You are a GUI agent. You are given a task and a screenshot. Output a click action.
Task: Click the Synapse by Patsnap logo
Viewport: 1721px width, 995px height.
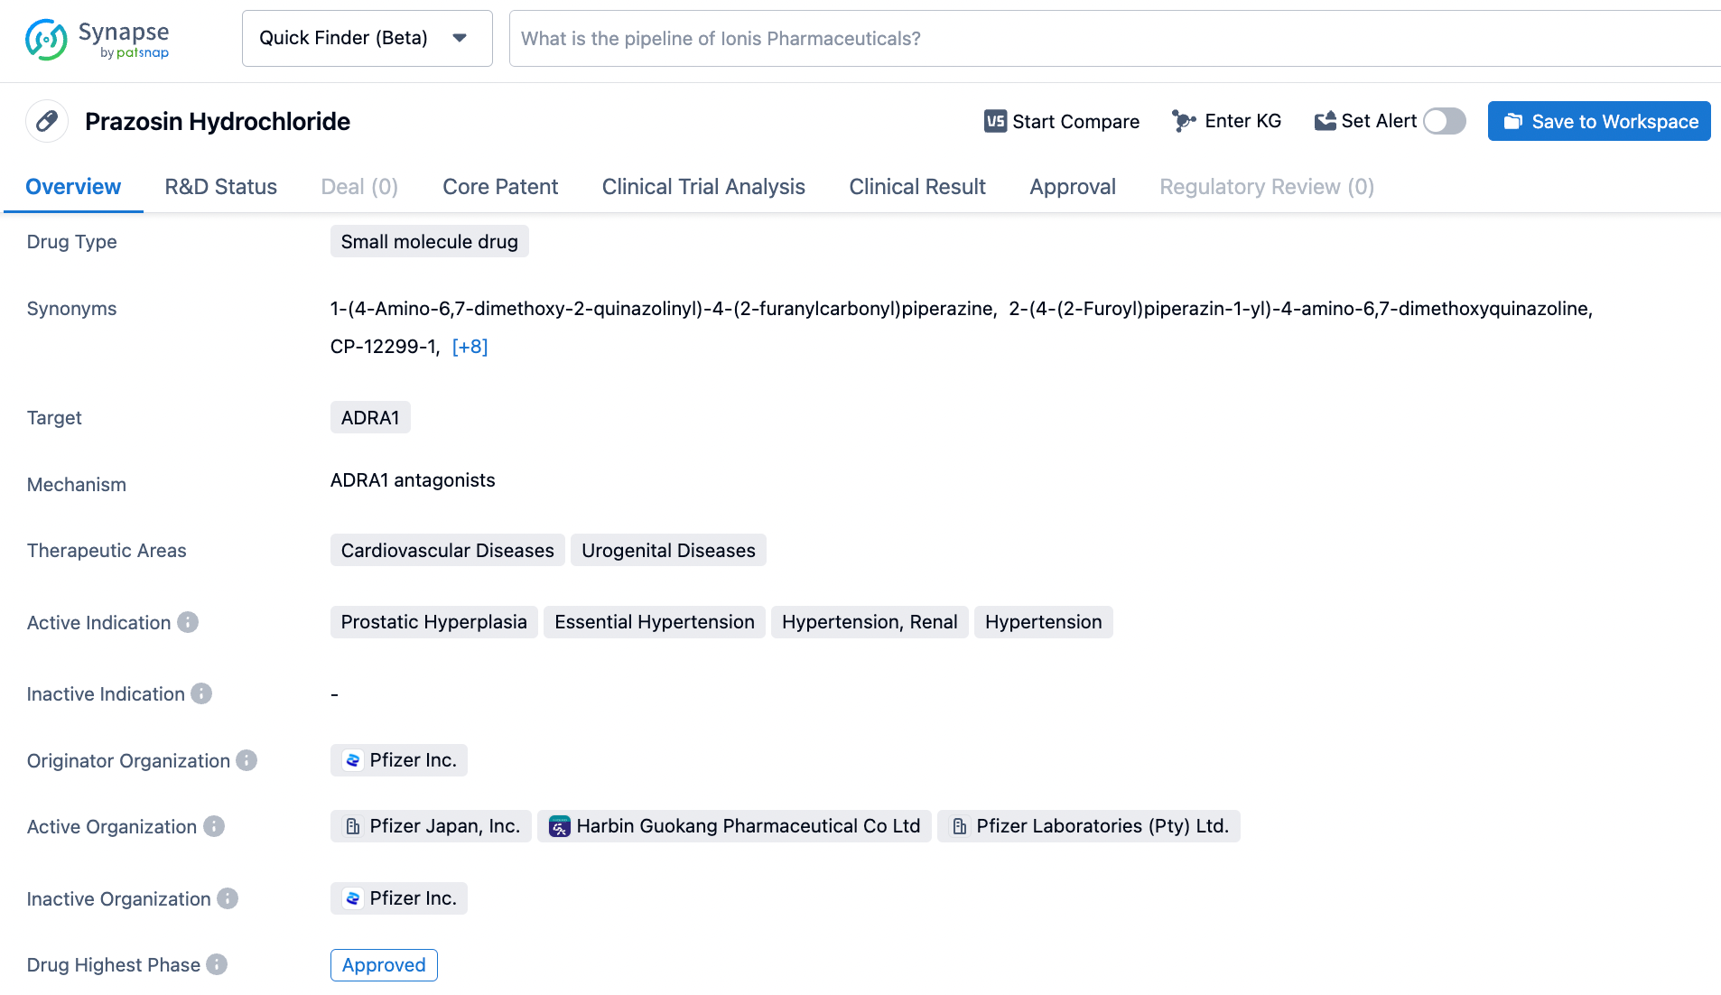pyautogui.click(x=98, y=40)
